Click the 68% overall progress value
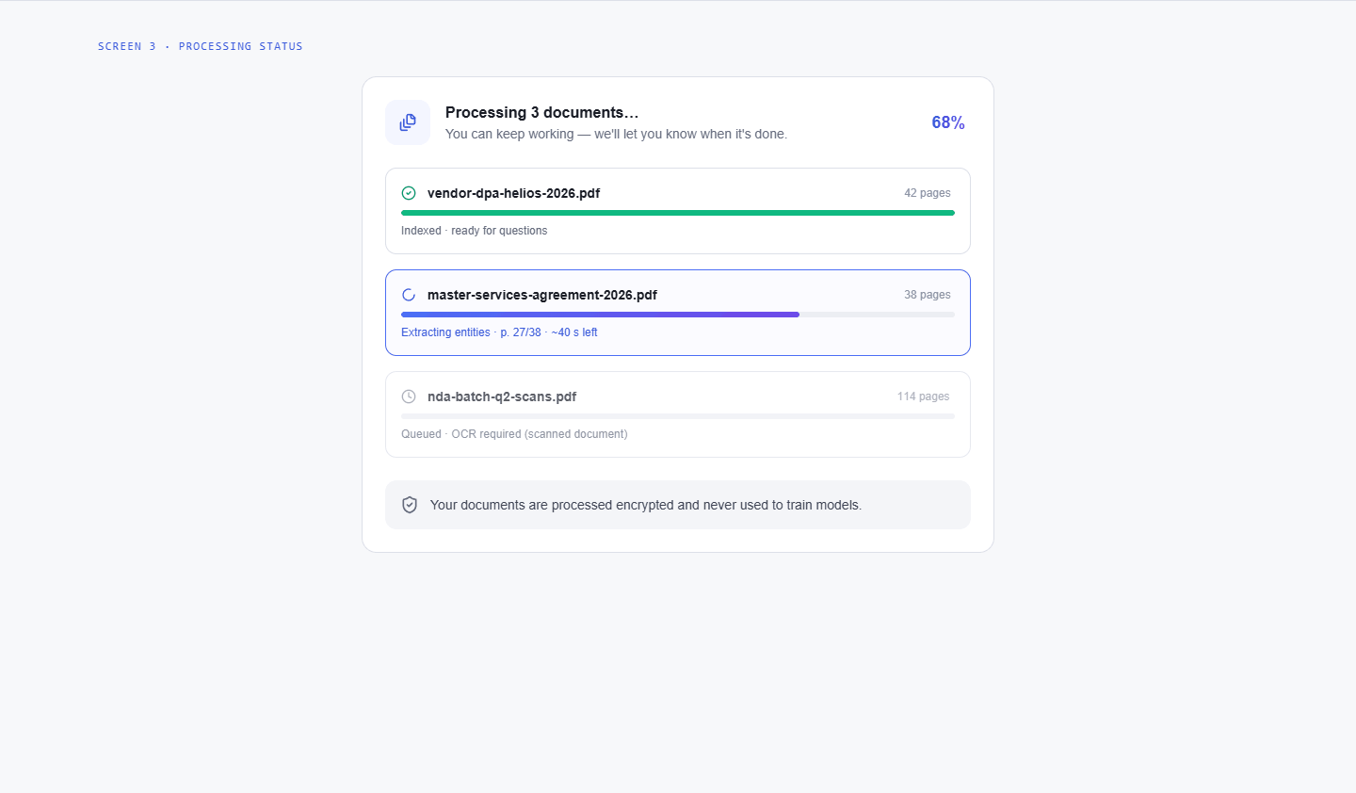 948,122
